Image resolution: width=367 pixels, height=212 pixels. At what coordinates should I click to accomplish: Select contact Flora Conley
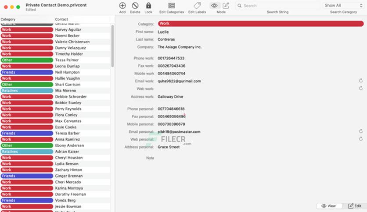pos(66,115)
